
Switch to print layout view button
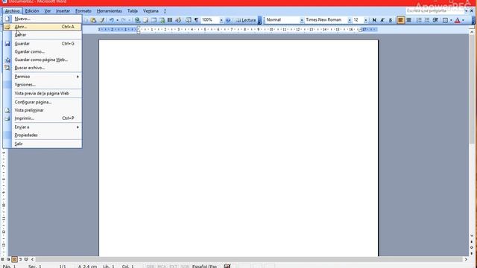[x=14, y=259]
